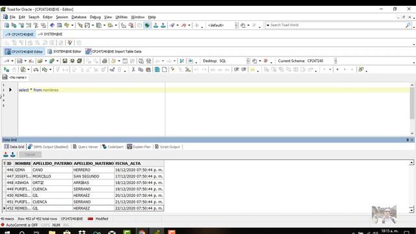Switch to the Script Output tab
The height and width of the screenshot is (234, 416).
tap(168, 147)
